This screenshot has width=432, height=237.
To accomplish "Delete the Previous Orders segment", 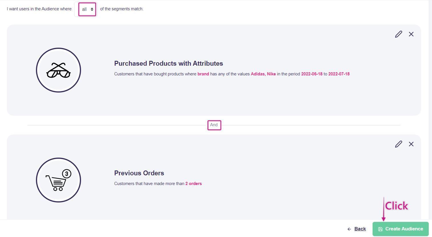I will pyautogui.click(x=411, y=144).
